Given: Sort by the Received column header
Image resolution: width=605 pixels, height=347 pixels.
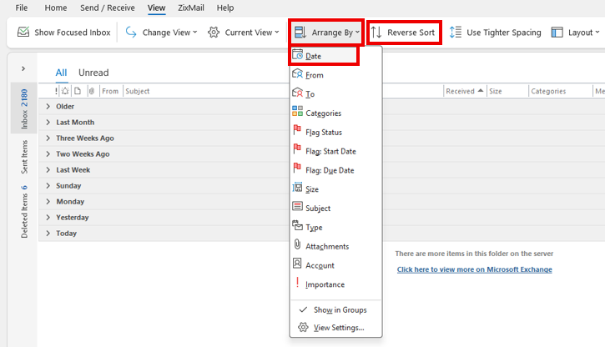Looking at the screenshot, I should click(465, 91).
